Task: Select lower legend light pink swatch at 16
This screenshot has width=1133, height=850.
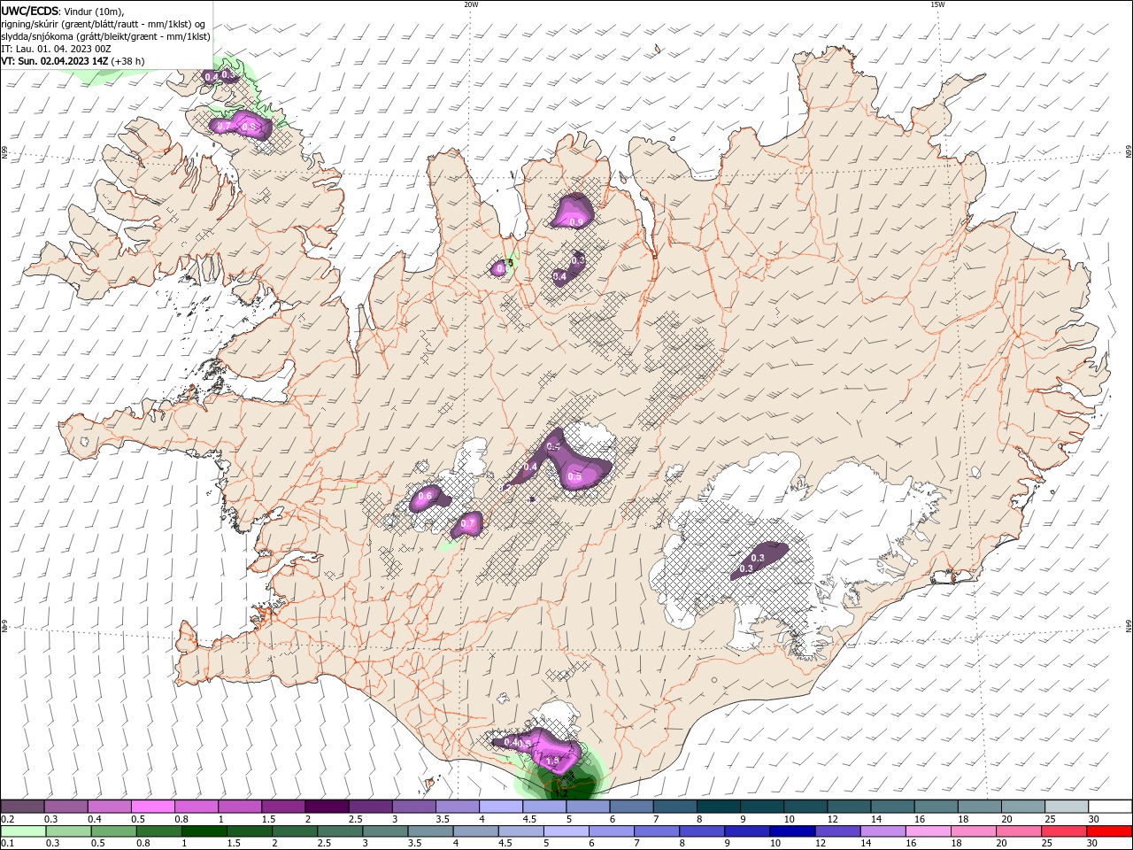Action: point(928,831)
